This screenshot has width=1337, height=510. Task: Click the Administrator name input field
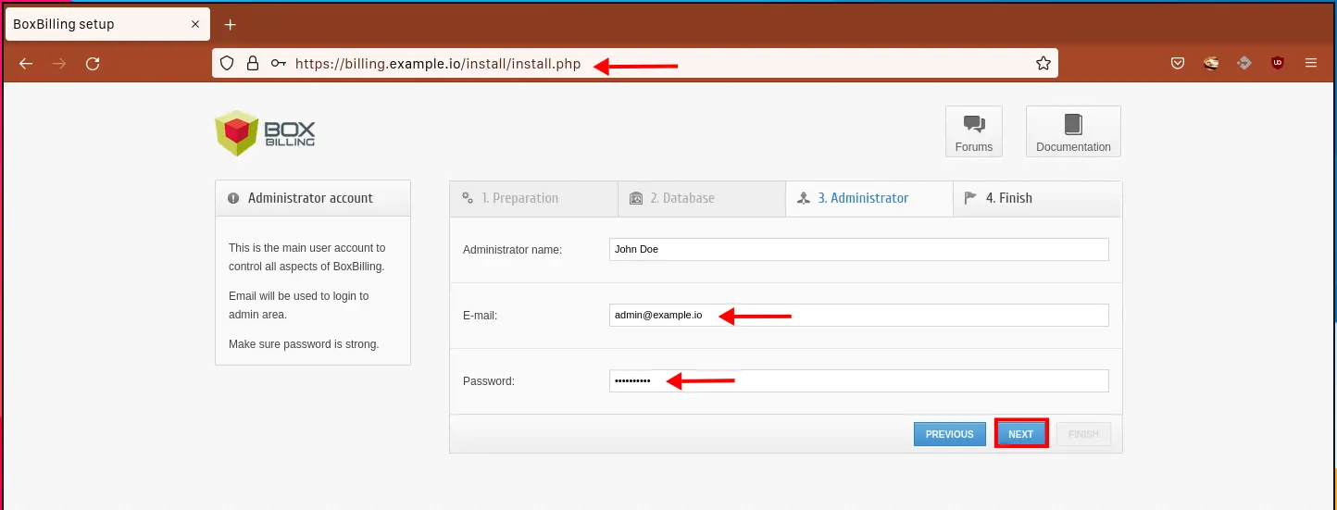pos(858,249)
